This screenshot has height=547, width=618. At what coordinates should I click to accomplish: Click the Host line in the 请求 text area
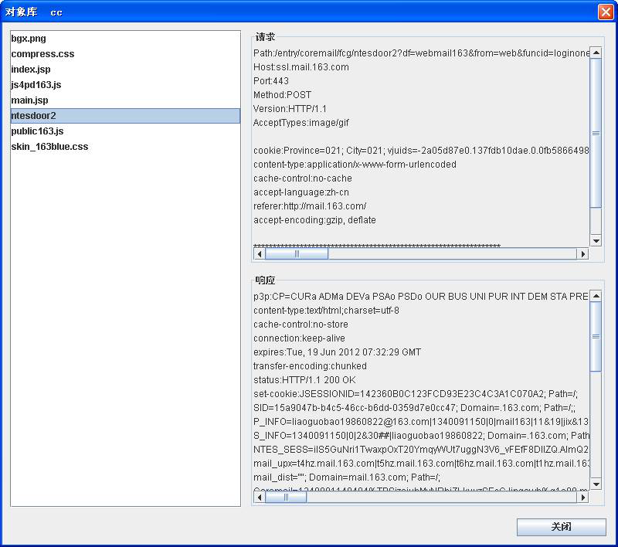(x=301, y=67)
